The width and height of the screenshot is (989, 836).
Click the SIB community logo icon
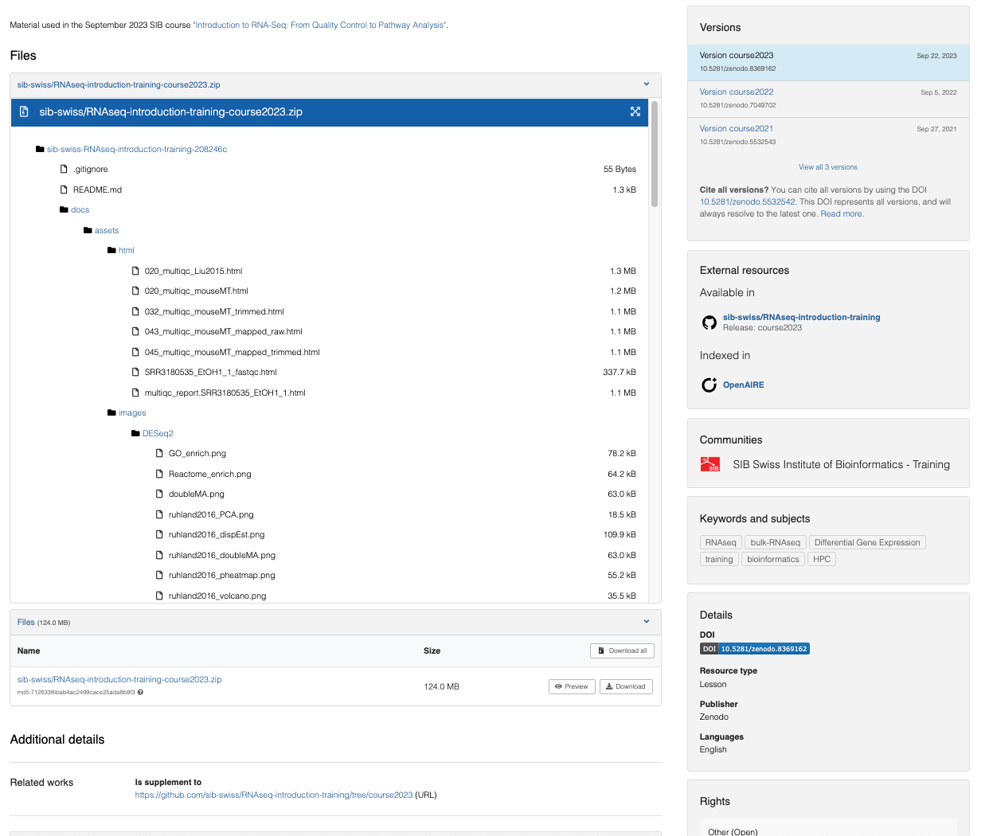[709, 464]
